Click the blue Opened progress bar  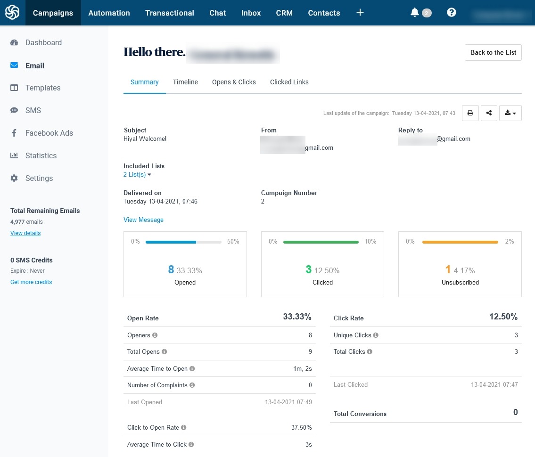pos(171,242)
